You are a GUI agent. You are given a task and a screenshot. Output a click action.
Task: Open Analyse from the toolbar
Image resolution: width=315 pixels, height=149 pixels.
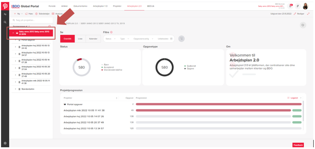[x=57, y=14]
